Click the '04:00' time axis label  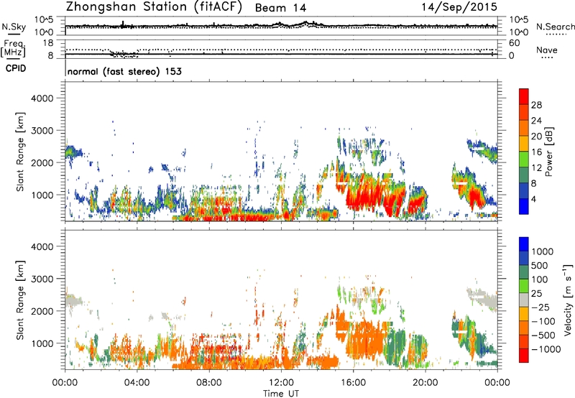click(137, 383)
